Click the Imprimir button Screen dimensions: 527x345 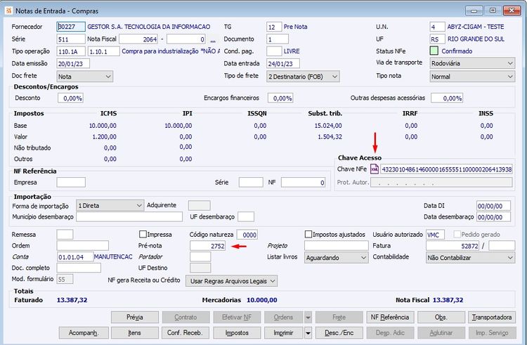pyautogui.click(x=283, y=333)
